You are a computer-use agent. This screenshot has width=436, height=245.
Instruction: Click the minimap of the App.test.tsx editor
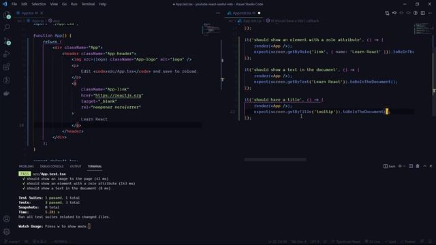coord(423,29)
